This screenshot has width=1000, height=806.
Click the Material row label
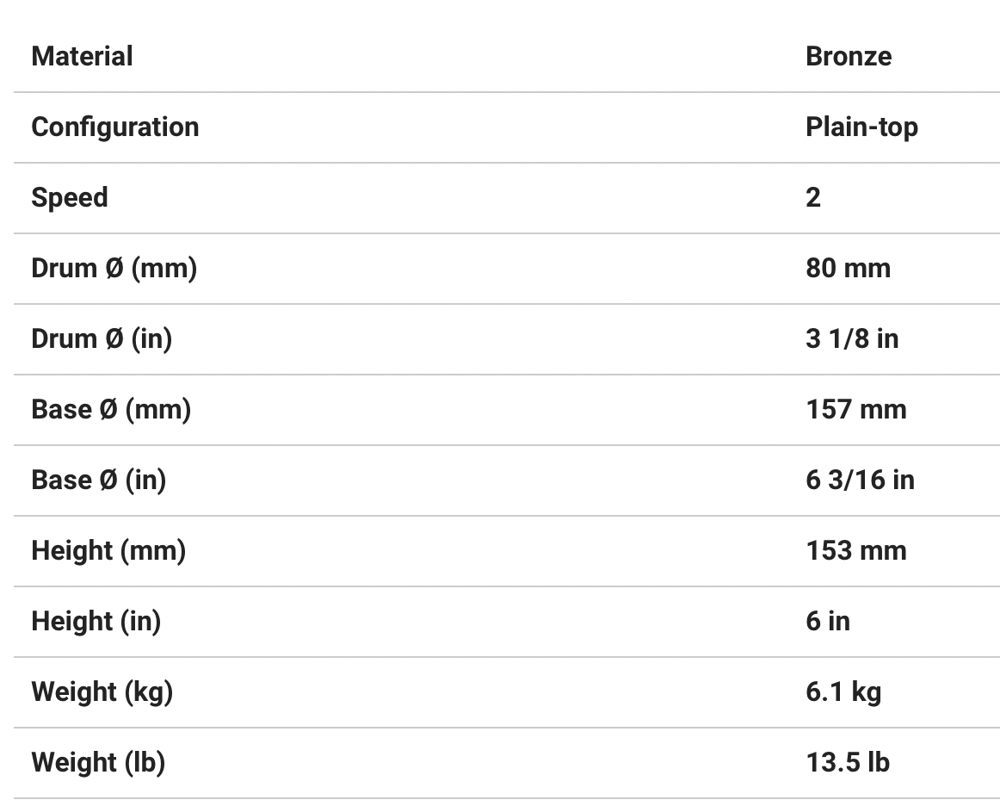[82, 57]
